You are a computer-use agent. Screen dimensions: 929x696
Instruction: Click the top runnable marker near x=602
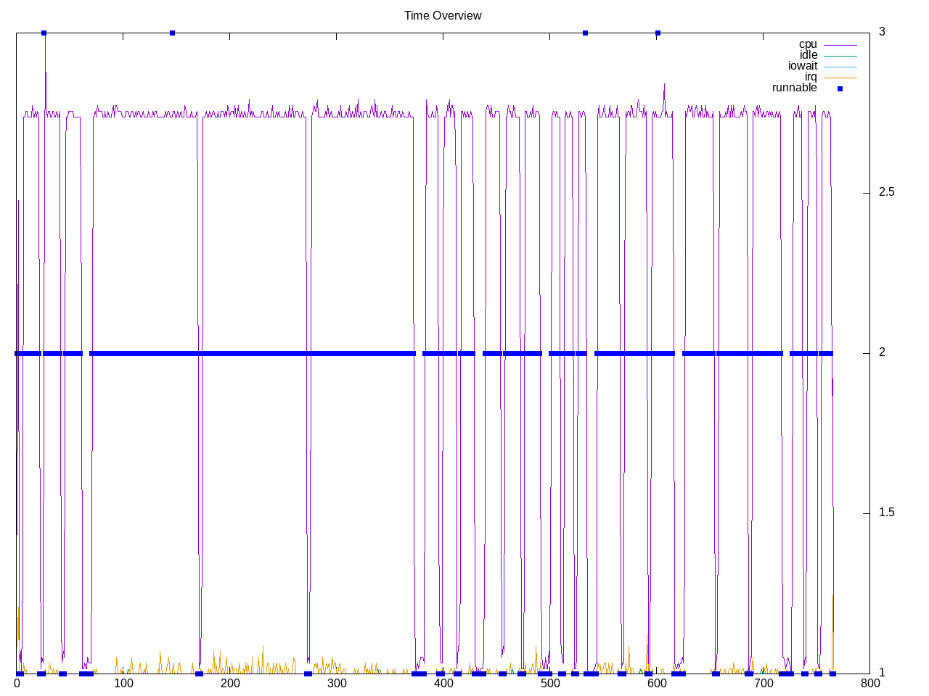tap(658, 33)
